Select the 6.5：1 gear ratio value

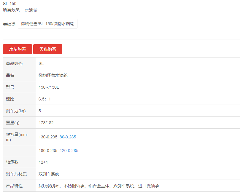(44, 99)
